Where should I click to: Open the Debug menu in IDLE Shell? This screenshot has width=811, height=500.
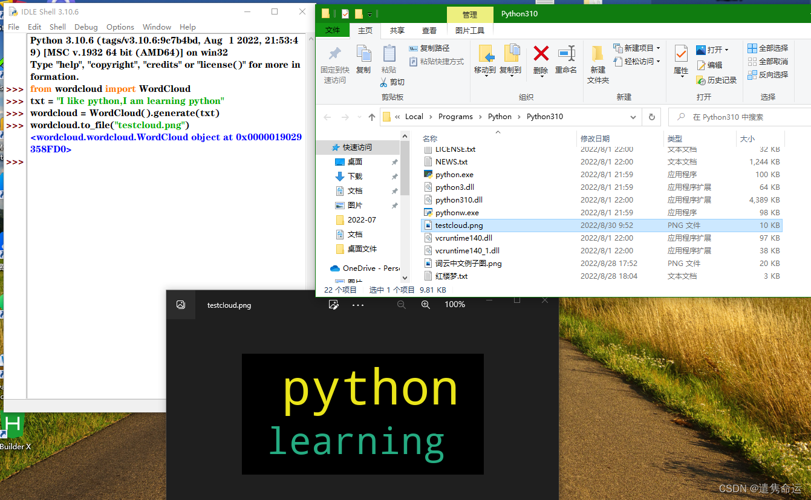click(86, 27)
